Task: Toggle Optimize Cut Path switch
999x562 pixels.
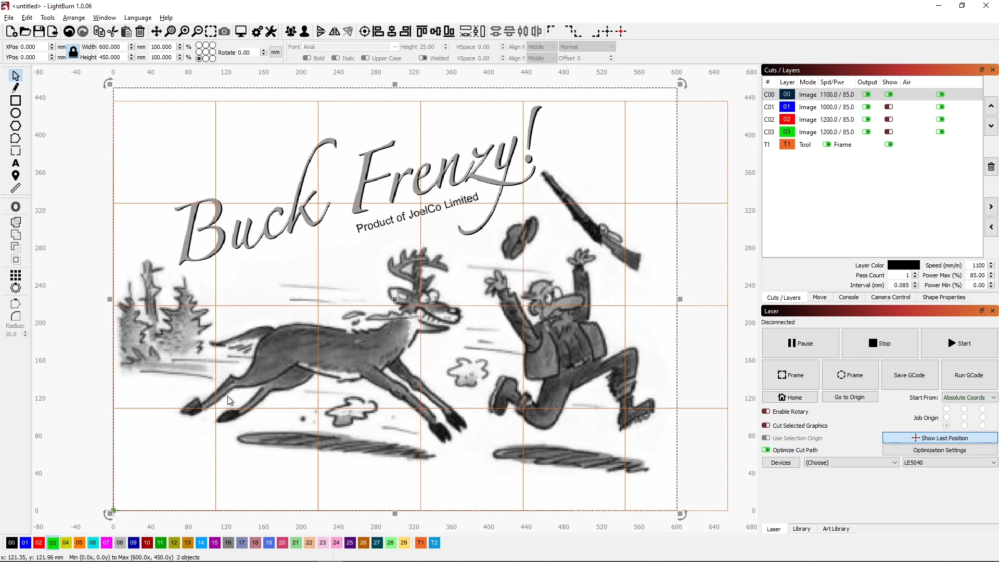Action: coord(766,450)
